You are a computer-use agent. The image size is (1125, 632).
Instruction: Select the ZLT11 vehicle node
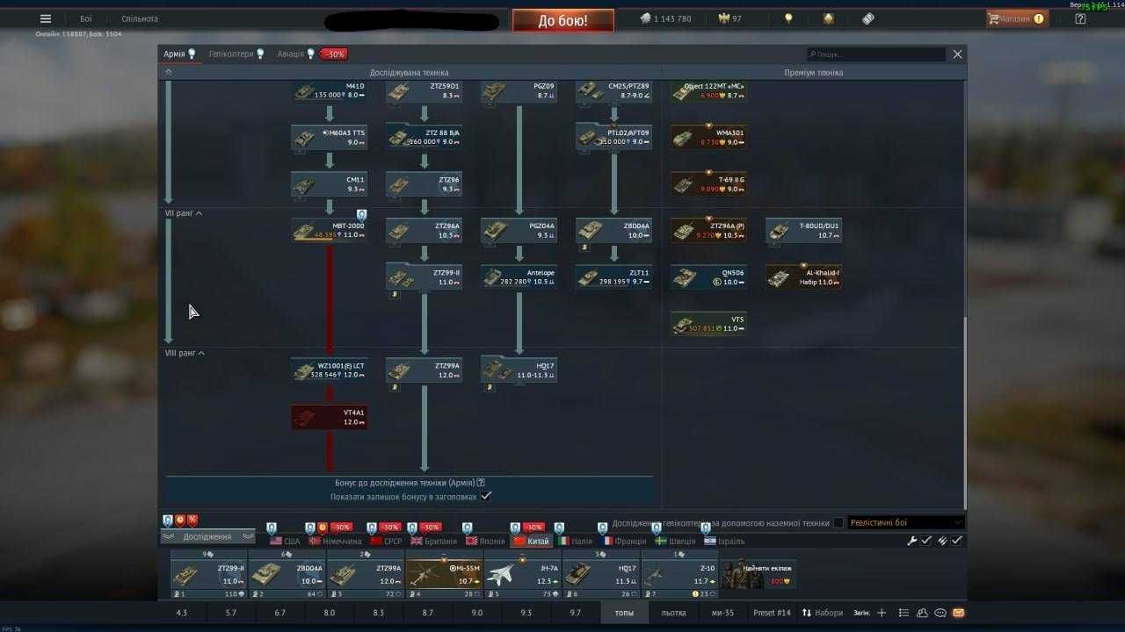point(614,277)
